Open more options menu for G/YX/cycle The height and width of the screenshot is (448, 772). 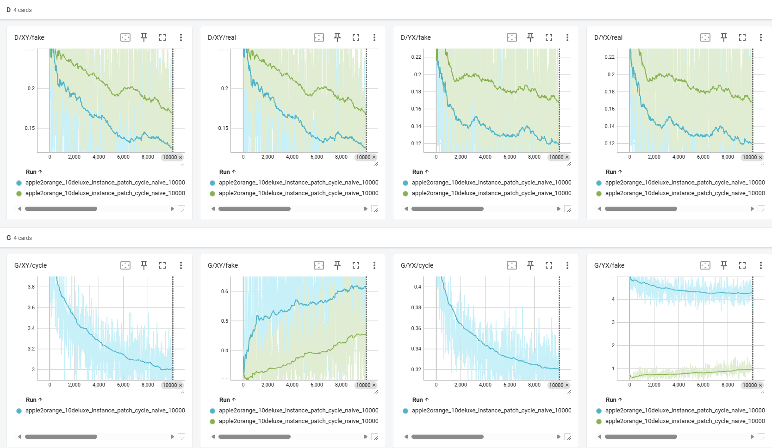[x=567, y=265]
